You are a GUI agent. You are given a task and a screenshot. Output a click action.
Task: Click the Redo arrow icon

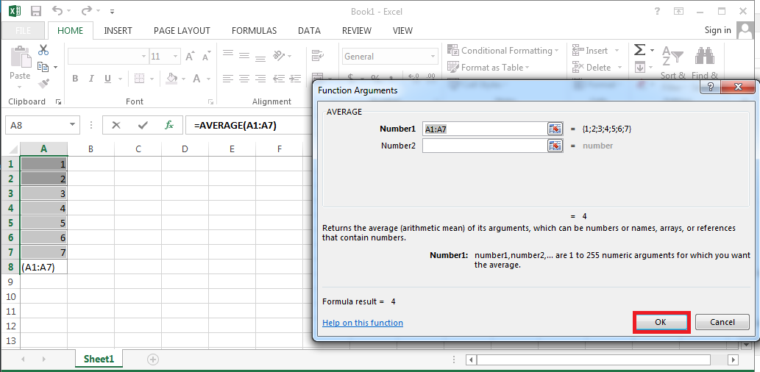(87, 10)
